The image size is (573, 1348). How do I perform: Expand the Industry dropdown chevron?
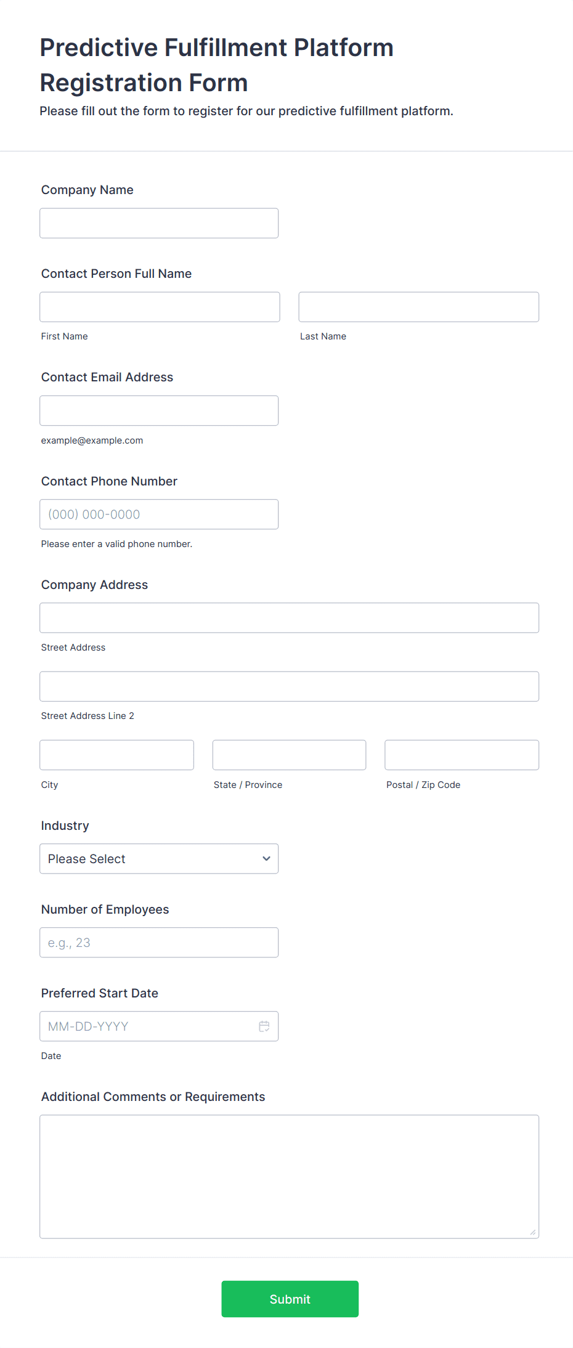[266, 858]
